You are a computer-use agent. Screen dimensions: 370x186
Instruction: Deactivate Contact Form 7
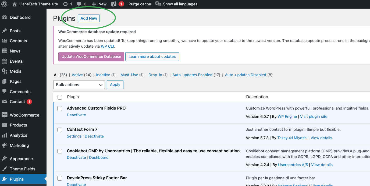coord(94,136)
